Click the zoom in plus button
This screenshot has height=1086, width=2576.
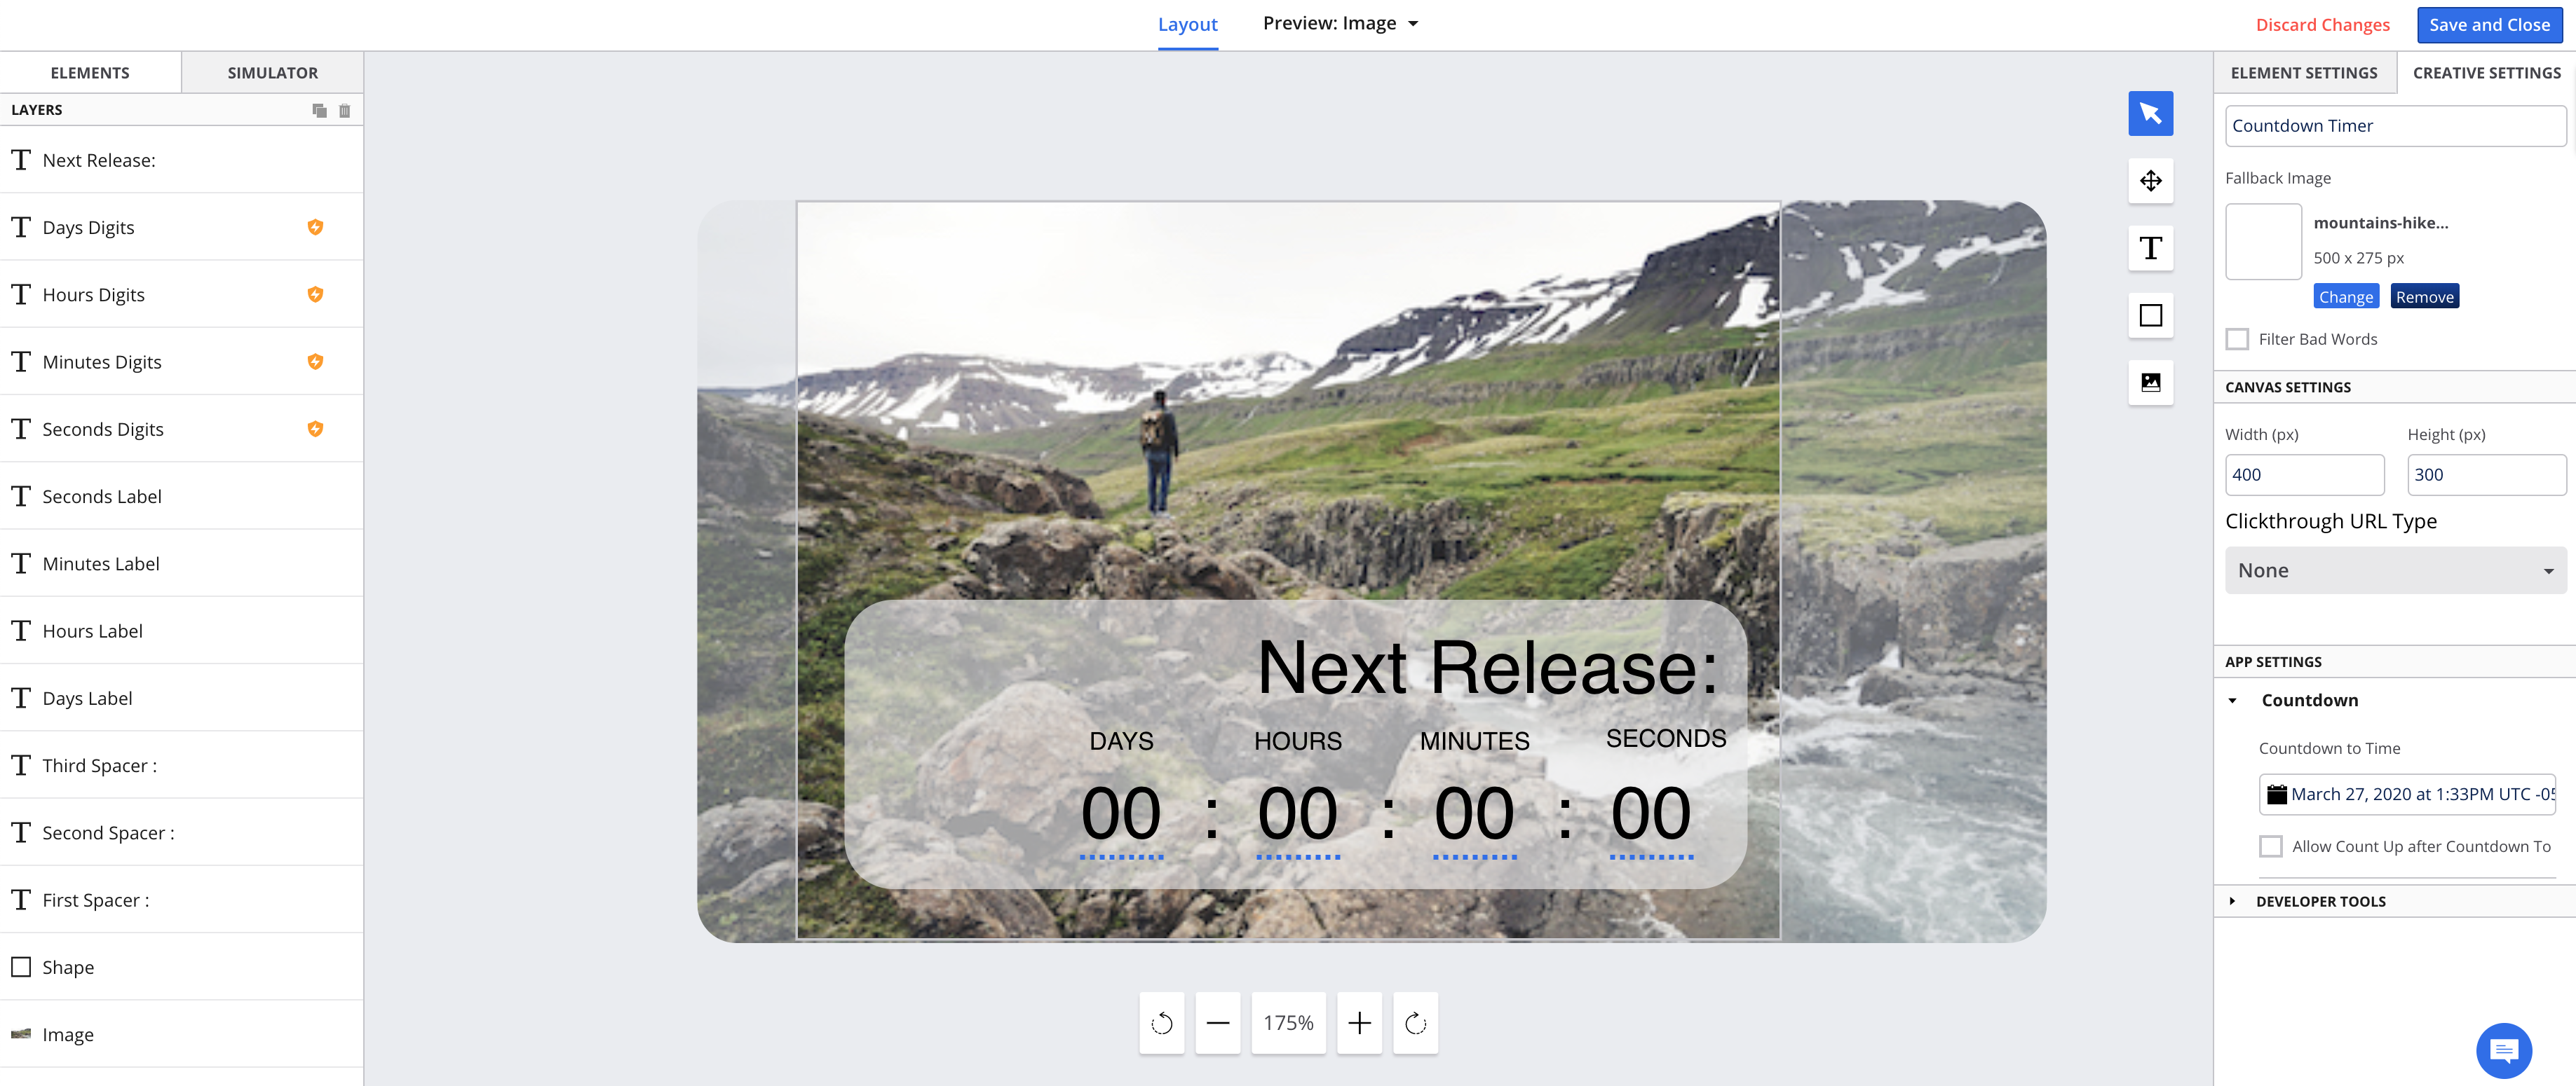1359,1024
